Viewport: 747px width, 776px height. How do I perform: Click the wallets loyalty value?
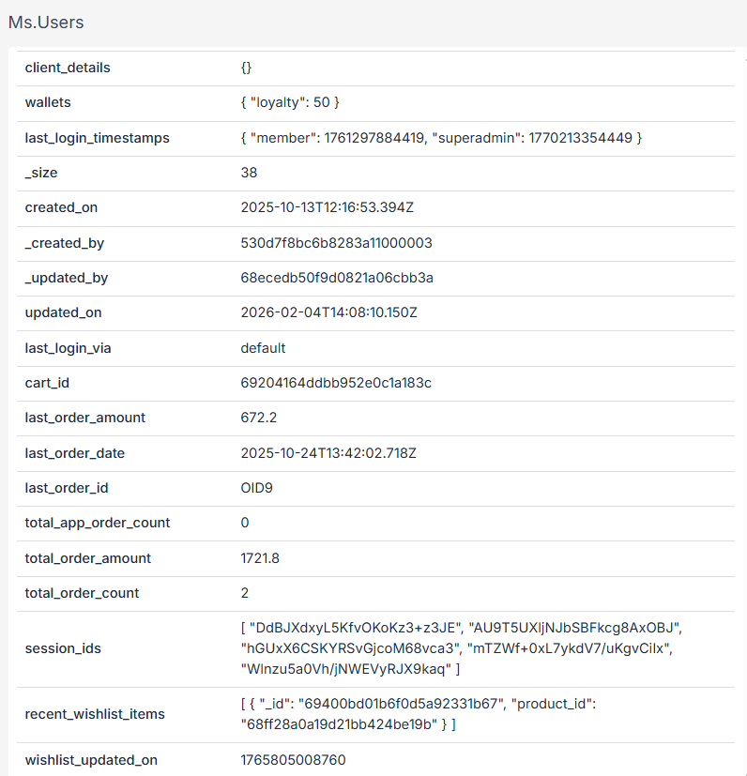(290, 102)
